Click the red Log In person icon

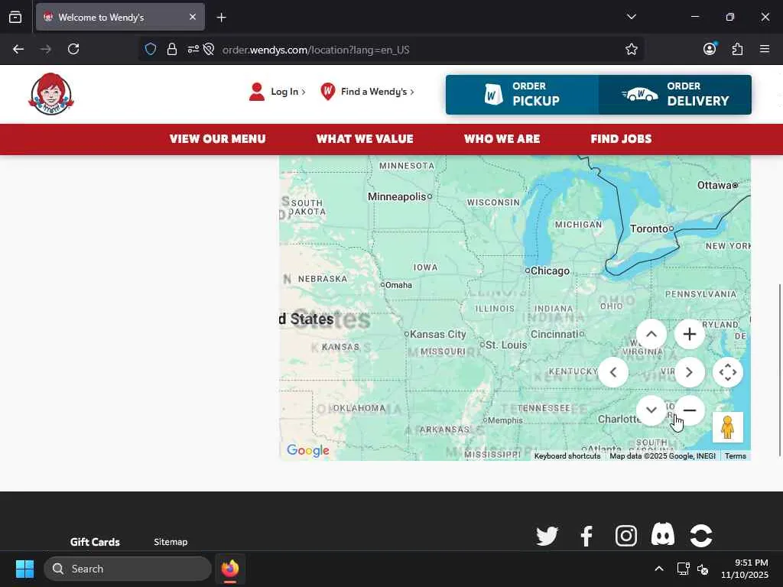pos(257,92)
